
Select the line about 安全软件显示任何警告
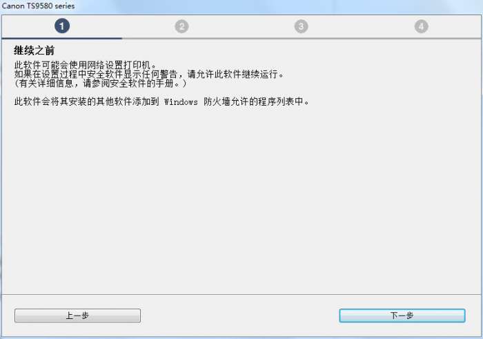click(96, 75)
